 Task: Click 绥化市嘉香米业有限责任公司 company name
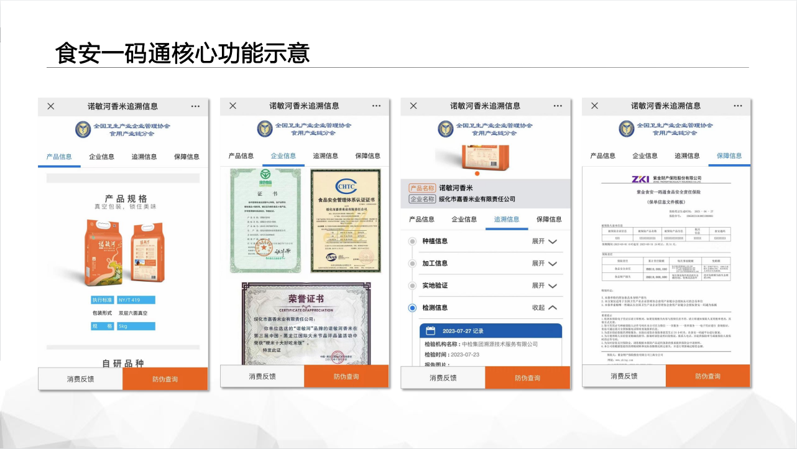coord(477,199)
